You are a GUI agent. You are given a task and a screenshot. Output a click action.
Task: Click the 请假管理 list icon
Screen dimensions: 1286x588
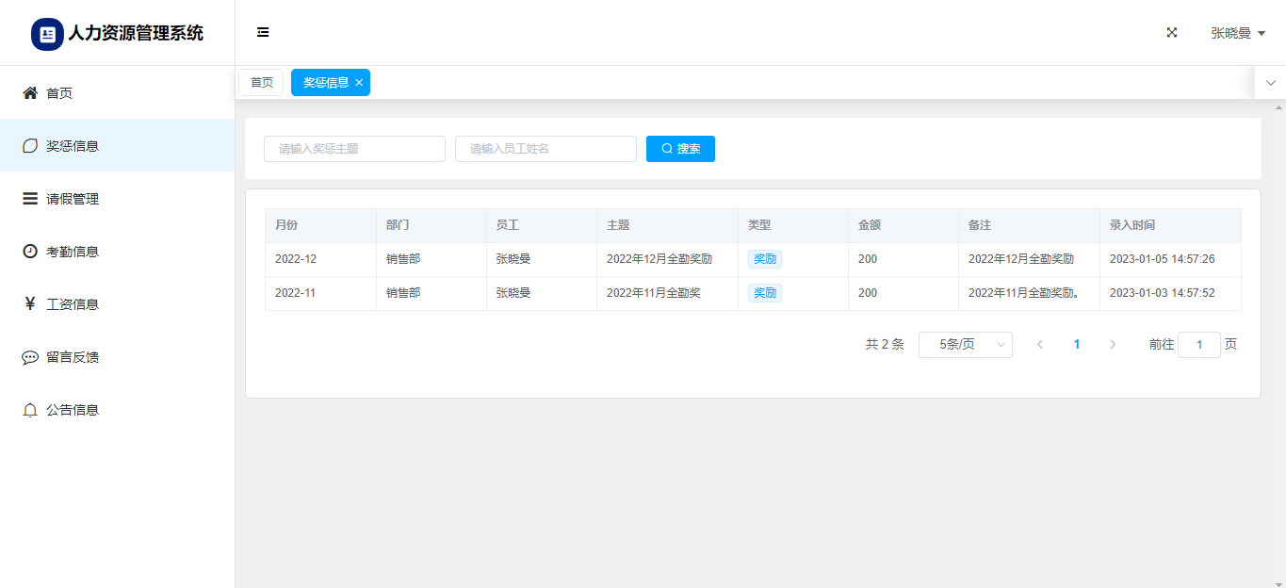pyautogui.click(x=30, y=199)
